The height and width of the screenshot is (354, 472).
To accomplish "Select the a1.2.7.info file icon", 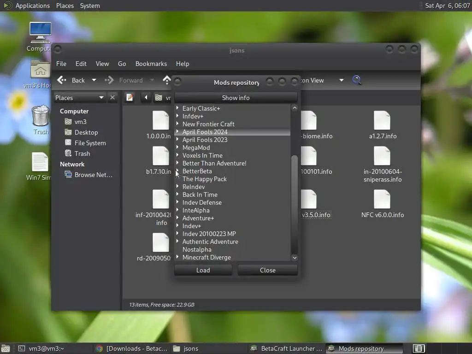I will [x=382, y=120].
